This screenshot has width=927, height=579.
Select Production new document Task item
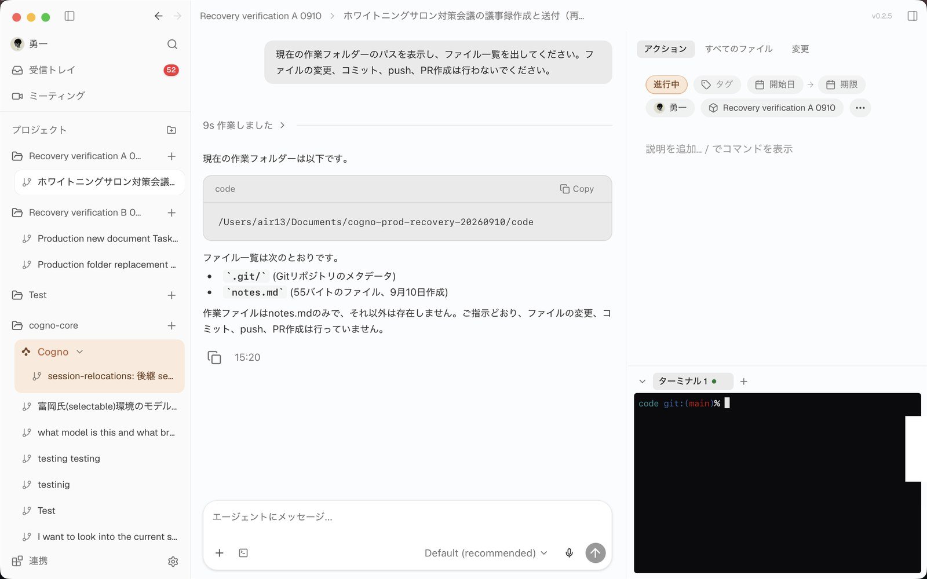(x=99, y=239)
